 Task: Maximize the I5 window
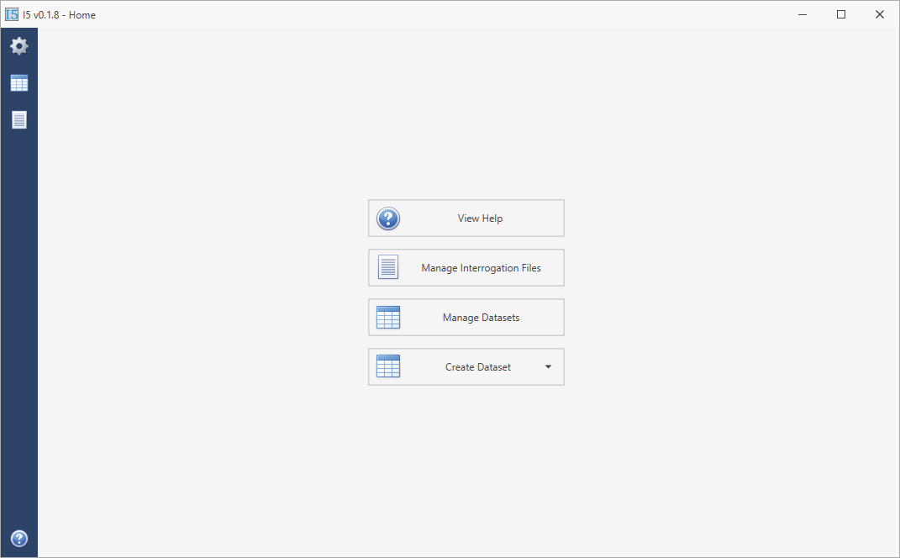click(x=841, y=14)
